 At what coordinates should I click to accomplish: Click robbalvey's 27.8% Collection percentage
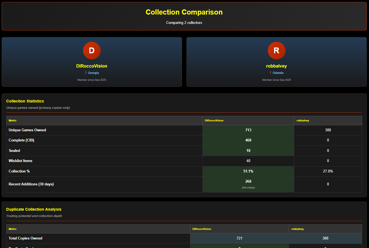coord(328,171)
